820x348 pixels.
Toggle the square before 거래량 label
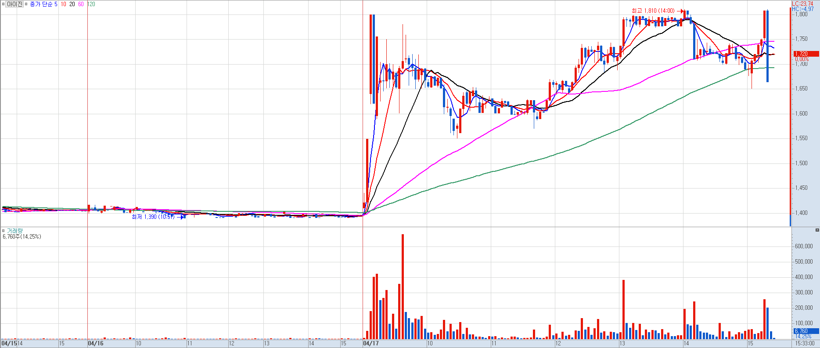click(4, 231)
